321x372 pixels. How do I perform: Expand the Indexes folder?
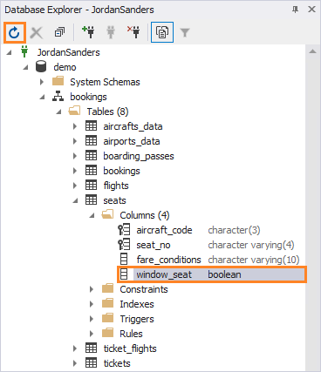tap(92, 304)
